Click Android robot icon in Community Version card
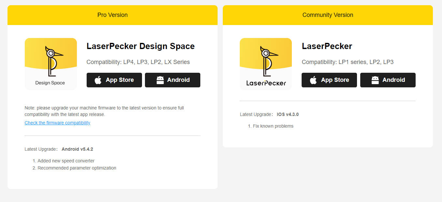 [375, 80]
